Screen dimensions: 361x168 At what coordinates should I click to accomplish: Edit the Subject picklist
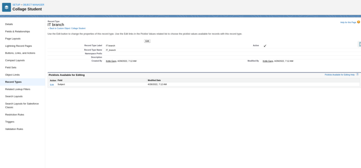[x=52, y=85]
